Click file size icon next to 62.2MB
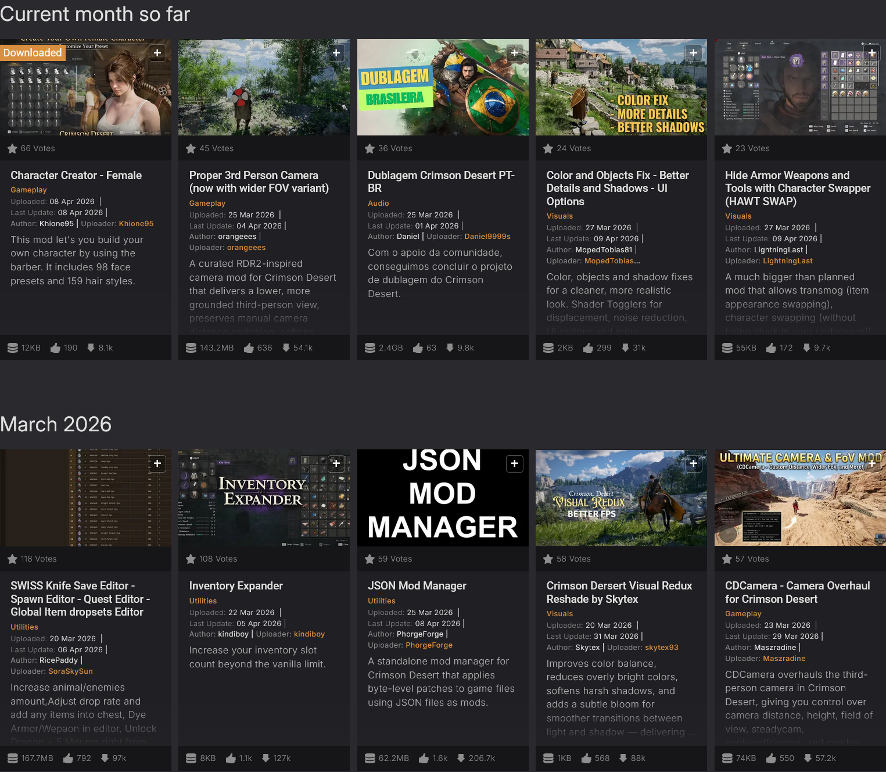Image resolution: width=886 pixels, height=772 pixels. pos(370,758)
